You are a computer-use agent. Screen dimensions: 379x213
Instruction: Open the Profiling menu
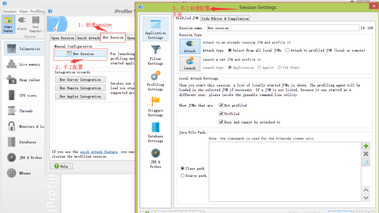coord(37,11)
